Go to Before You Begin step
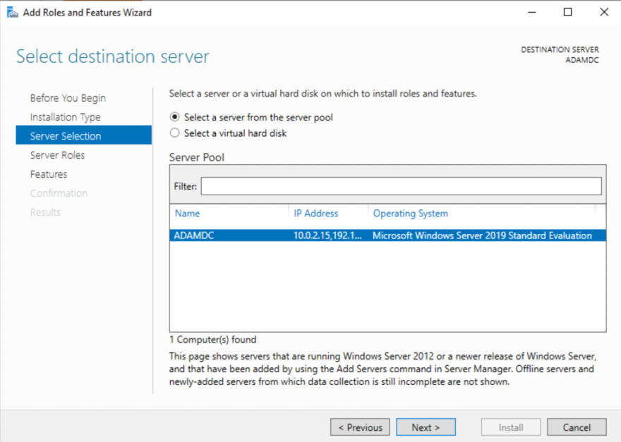This screenshot has height=442, width=621. [68, 98]
